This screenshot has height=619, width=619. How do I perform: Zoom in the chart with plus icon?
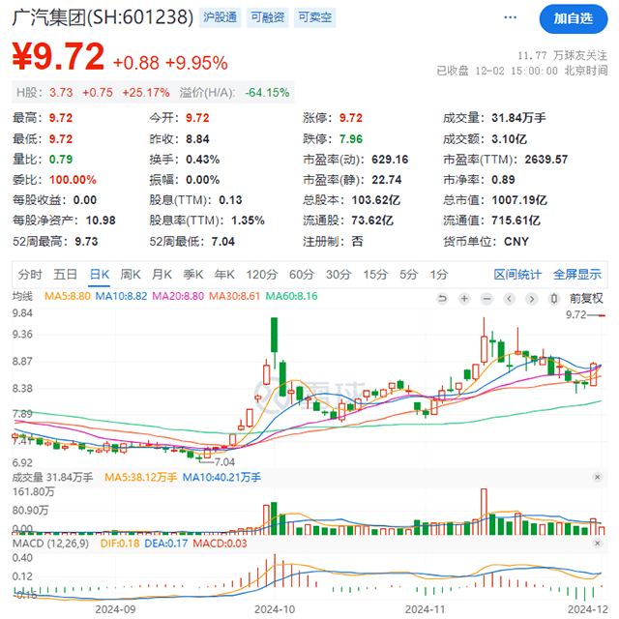pyautogui.click(x=465, y=297)
